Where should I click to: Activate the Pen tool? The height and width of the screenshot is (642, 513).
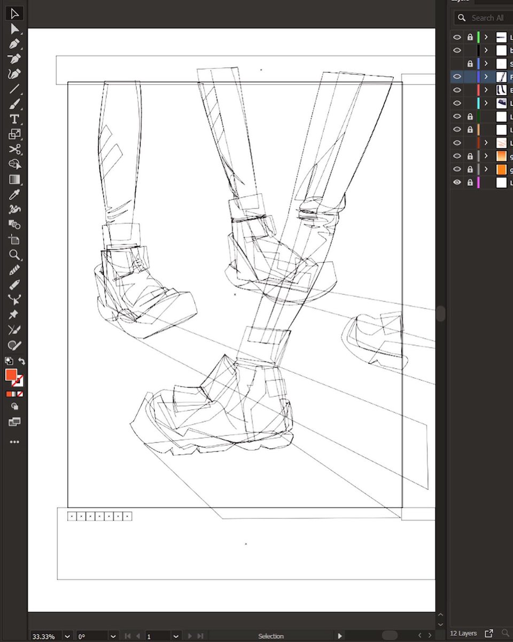point(14,44)
